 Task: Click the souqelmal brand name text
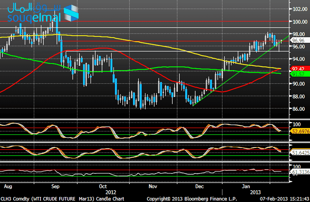[34, 18]
